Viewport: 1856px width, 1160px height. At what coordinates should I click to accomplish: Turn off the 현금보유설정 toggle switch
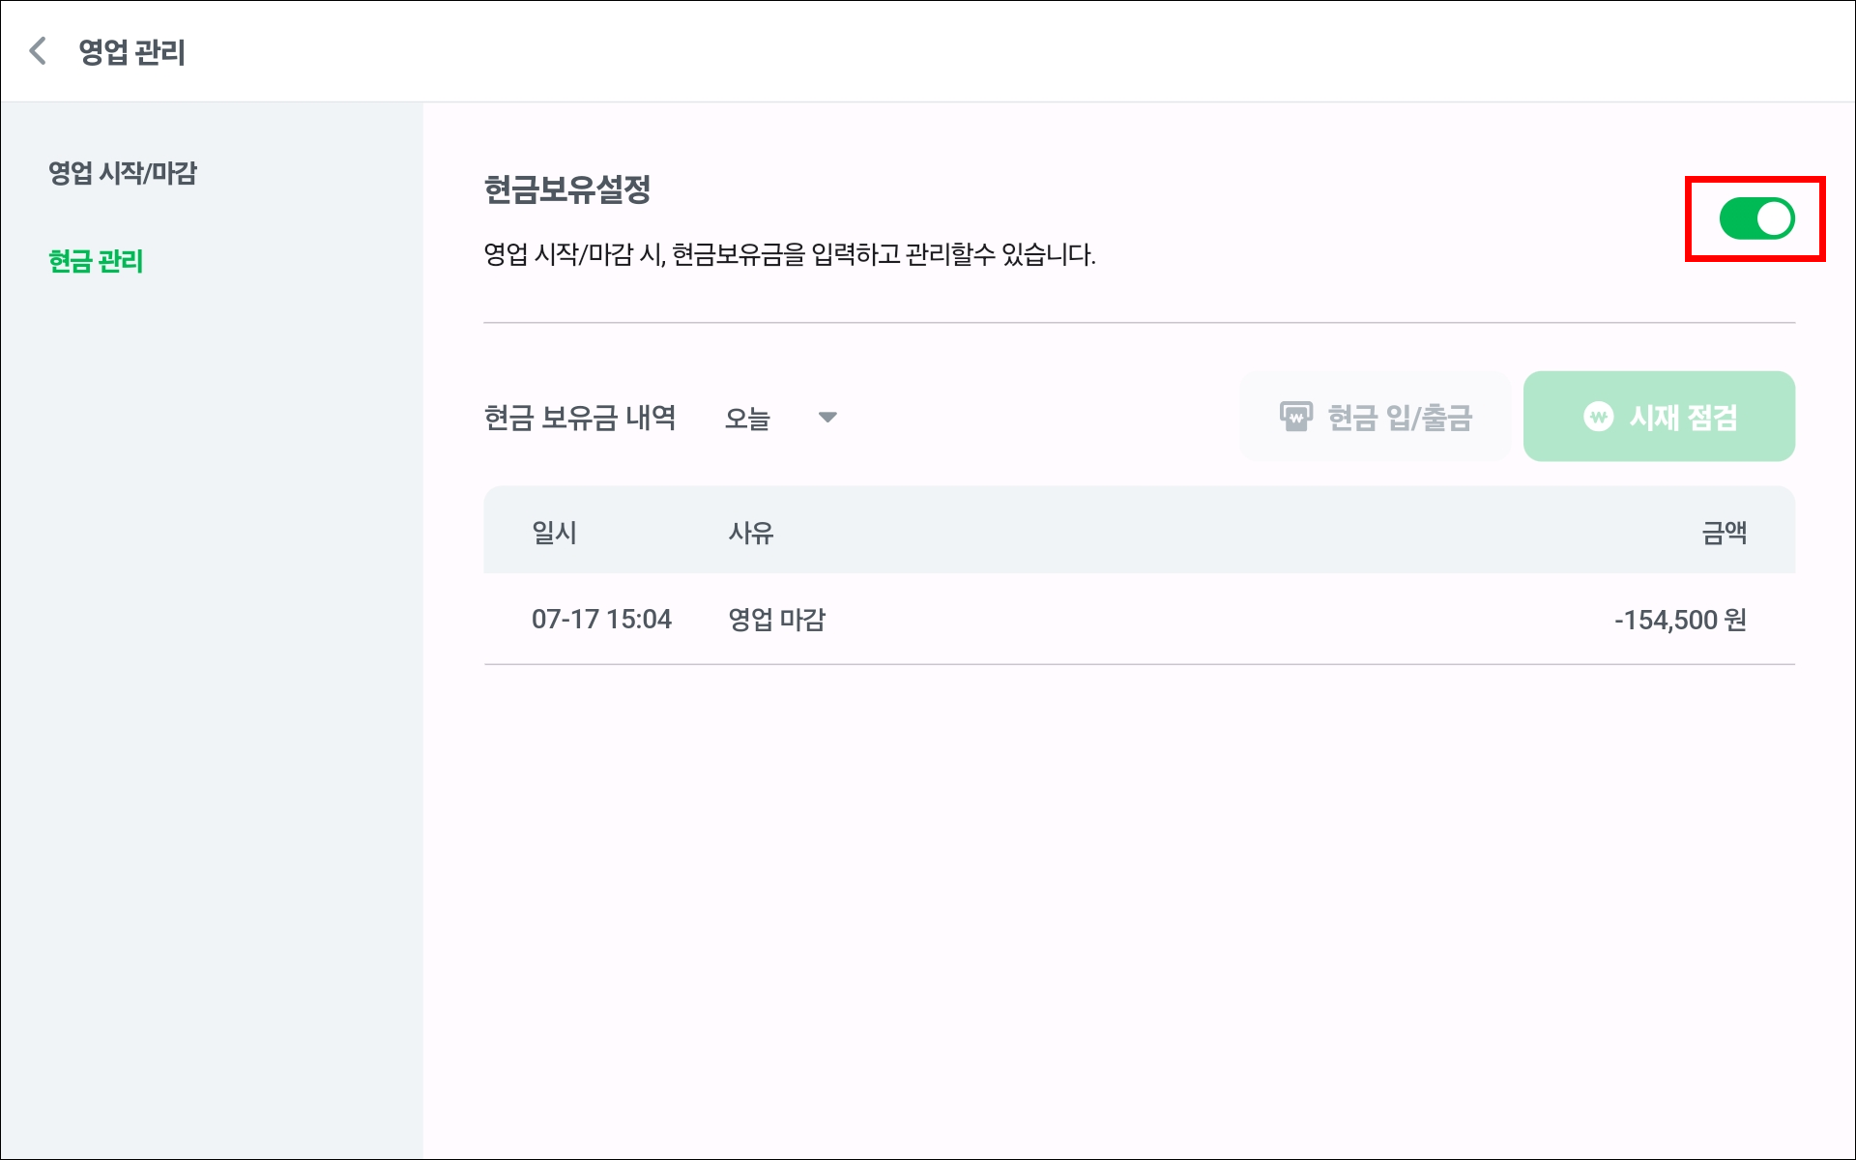1756,218
